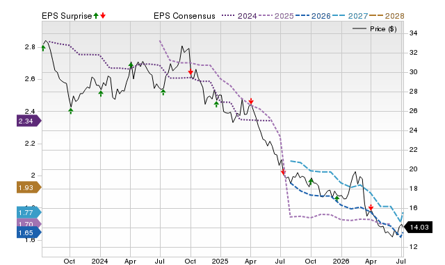Click the 2024 label on the date axis

99,261
